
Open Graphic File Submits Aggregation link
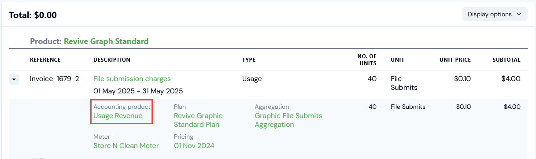click(288, 120)
